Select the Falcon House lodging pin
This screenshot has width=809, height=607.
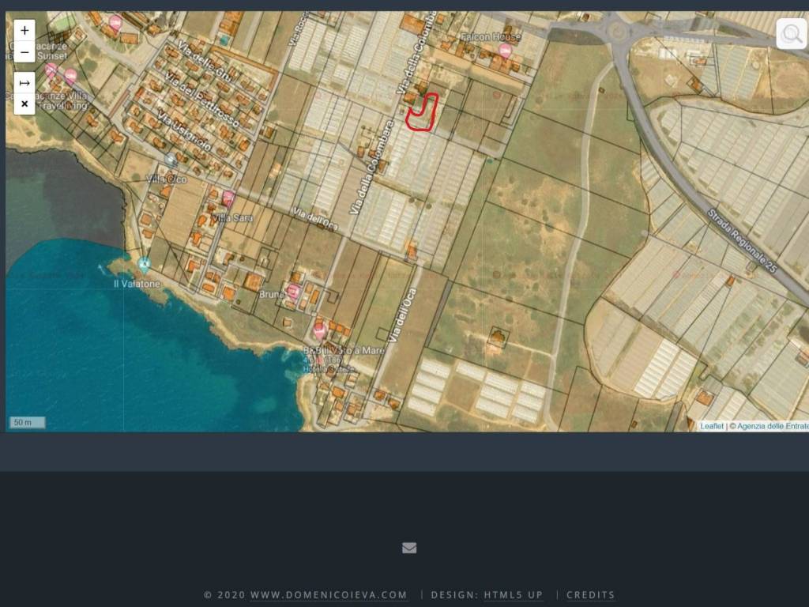pyautogui.click(x=505, y=51)
